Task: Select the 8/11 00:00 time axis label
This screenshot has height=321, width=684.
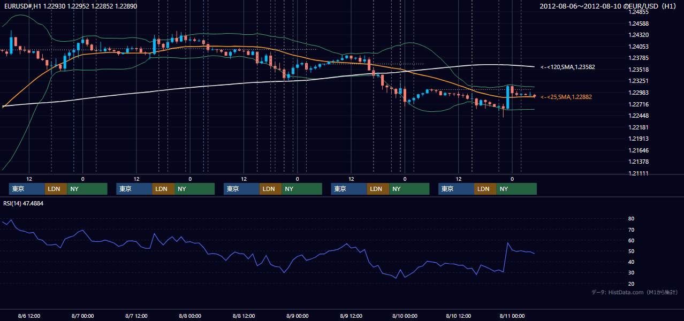Action: pos(512,316)
